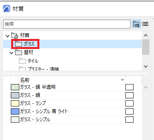Image resolution: width=154 pixels, height=140 pixels.
Task: Click the search field labeled 検索
Action: click(x=67, y=24)
